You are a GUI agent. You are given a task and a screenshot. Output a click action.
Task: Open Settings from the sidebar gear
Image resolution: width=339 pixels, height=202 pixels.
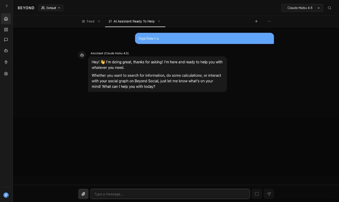point(6,73)
